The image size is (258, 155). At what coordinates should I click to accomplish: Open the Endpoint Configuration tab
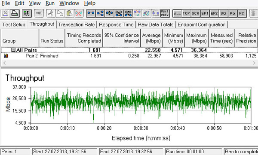click(x=202, y=24)
